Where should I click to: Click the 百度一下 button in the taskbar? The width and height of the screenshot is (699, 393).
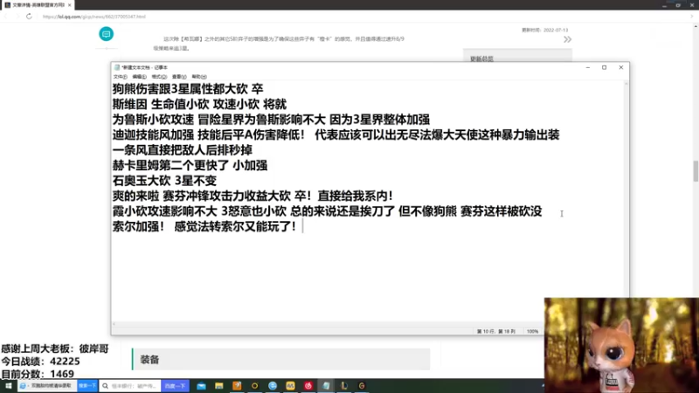click(175, 386)
